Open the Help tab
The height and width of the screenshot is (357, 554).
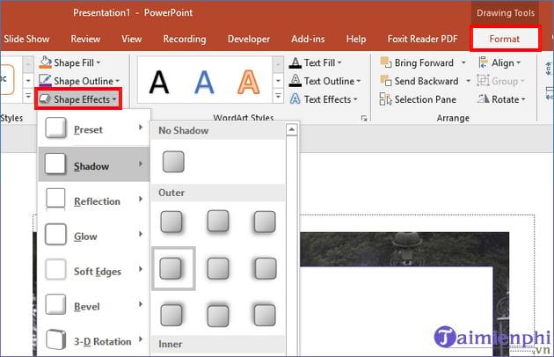(x=356, y=39)
